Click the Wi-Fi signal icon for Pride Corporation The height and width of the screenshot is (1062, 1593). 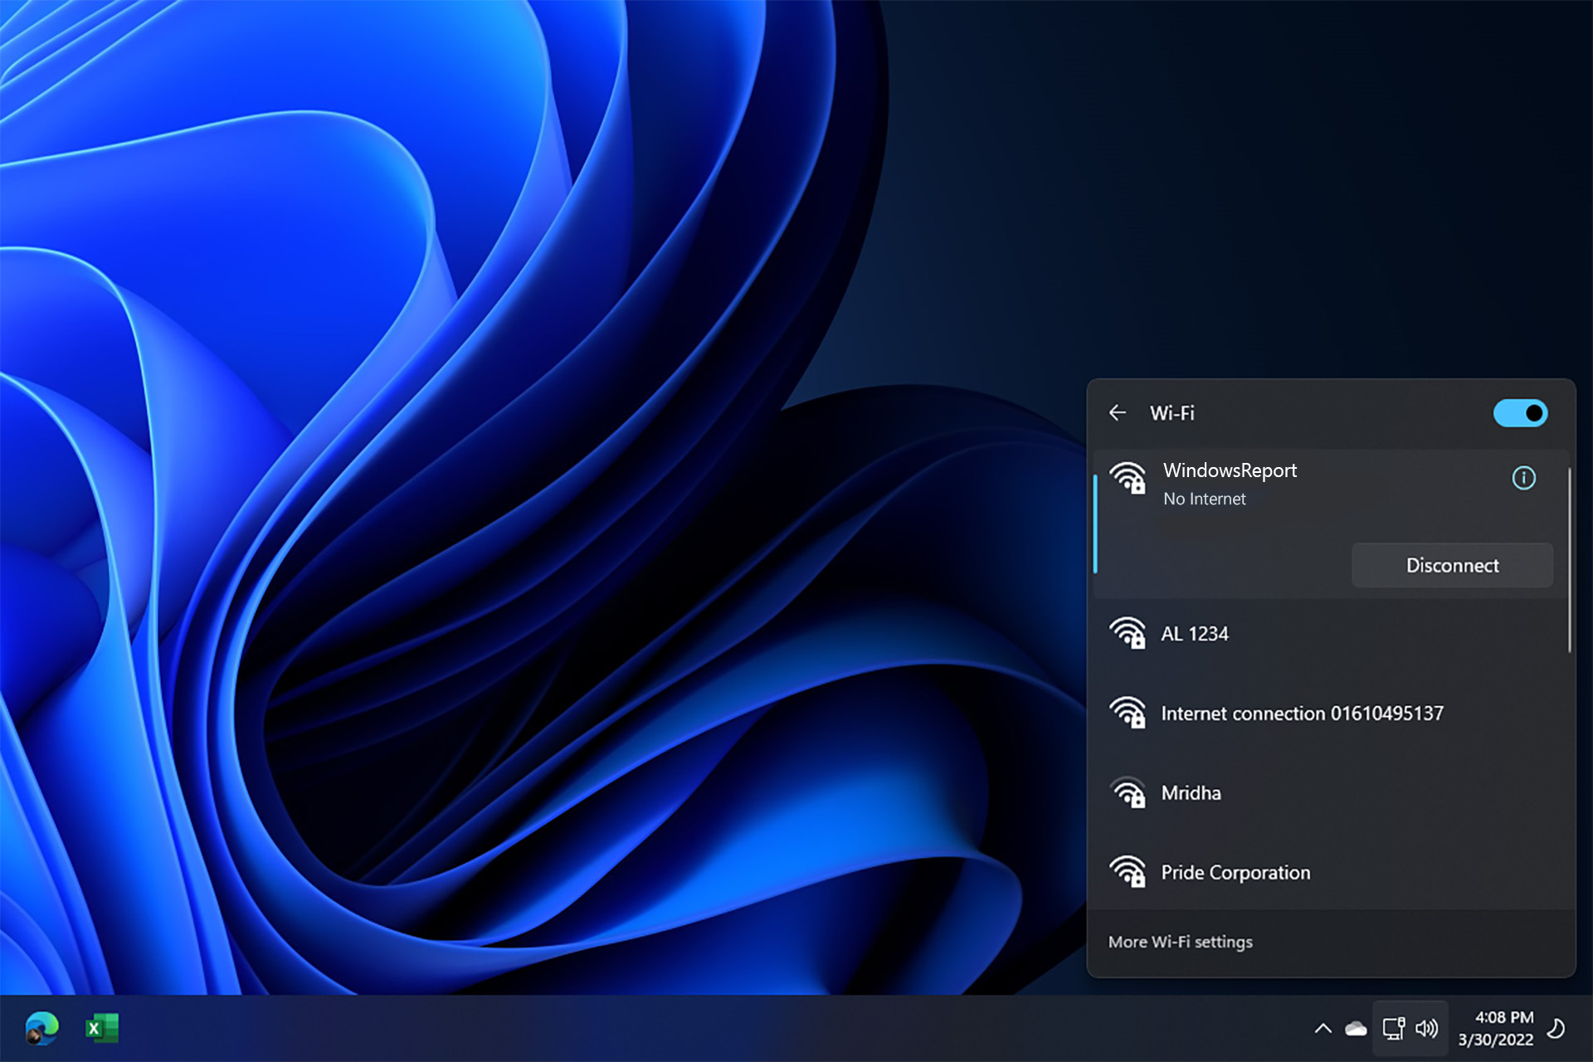click(x=1128, y=871)
